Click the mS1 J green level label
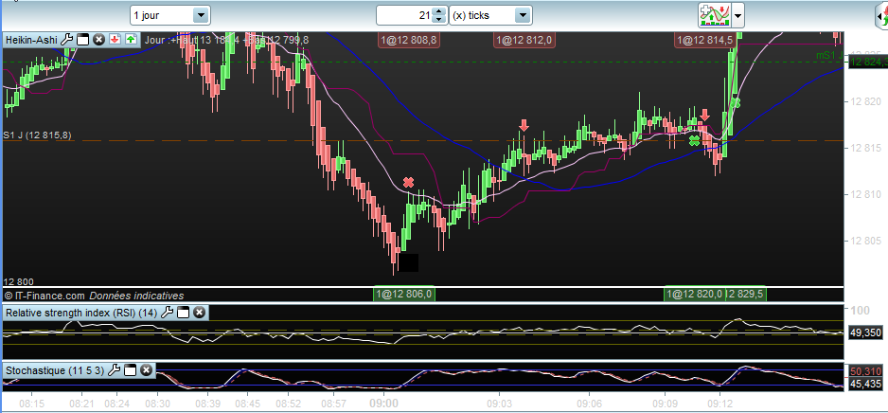 click(829, 54)
